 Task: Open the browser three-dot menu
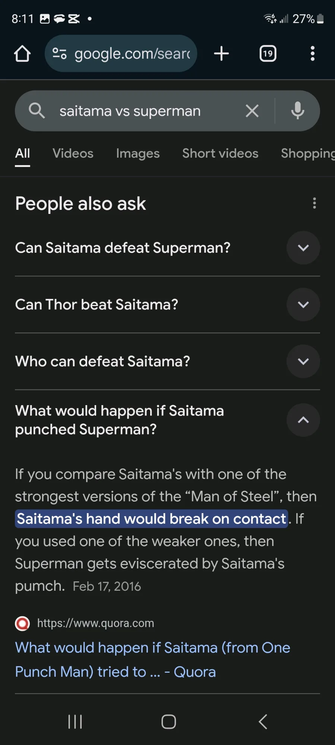pos(313,54)
